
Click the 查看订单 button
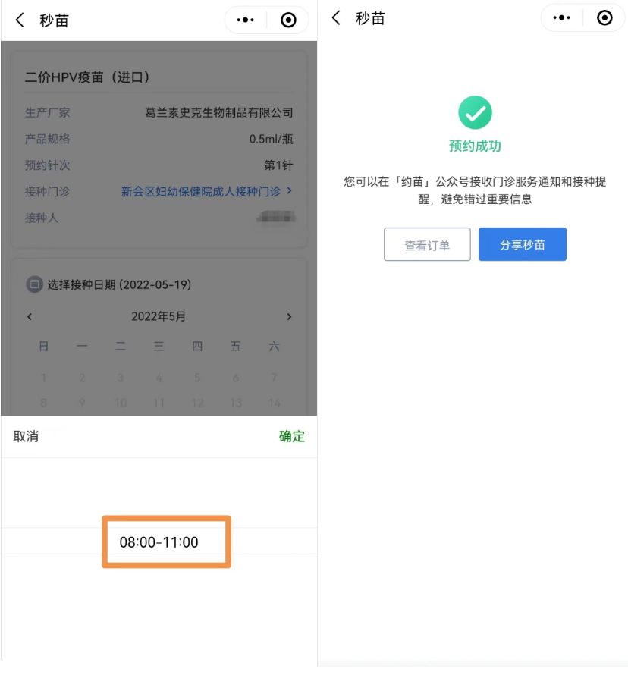[x=427, y=244]
